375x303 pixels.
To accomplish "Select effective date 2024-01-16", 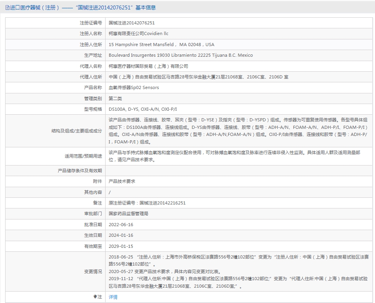I will pyautogui.click(x=121, y=235).
